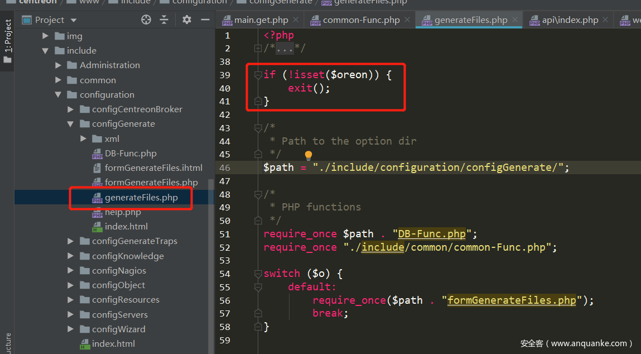Click the yellow lightbulb intention icon
641x354 pixels.
point(308,155)
